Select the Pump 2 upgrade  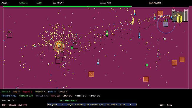(x=52, y=92)
